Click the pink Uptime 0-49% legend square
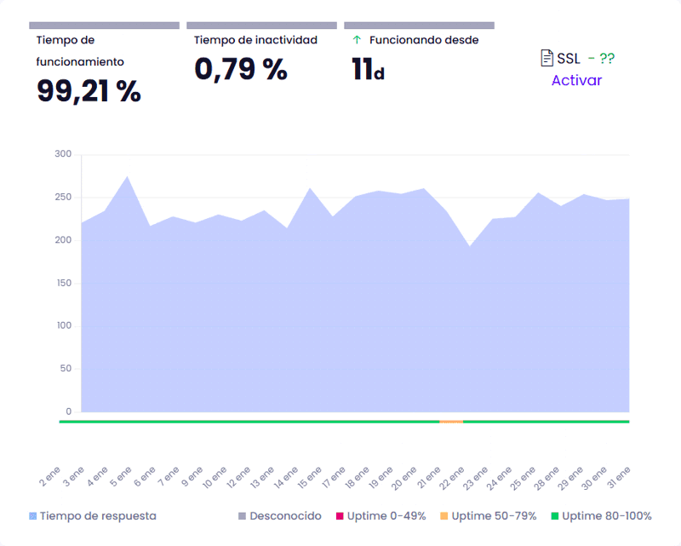This screenshot has width=681, height=546. click(x=338, y=516)
